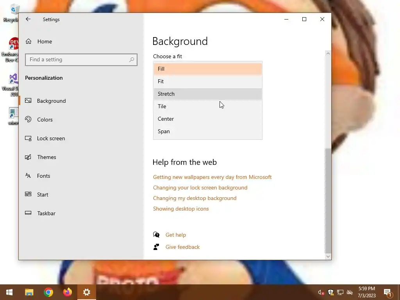
Task: Click the Fonts icon
Action: [x=28, y=175]
